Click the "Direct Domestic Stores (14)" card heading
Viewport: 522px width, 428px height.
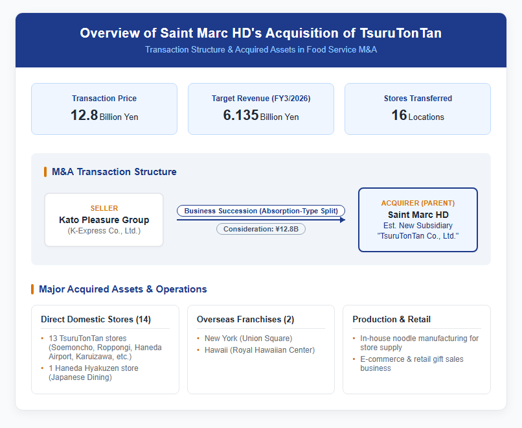(96, 319)
